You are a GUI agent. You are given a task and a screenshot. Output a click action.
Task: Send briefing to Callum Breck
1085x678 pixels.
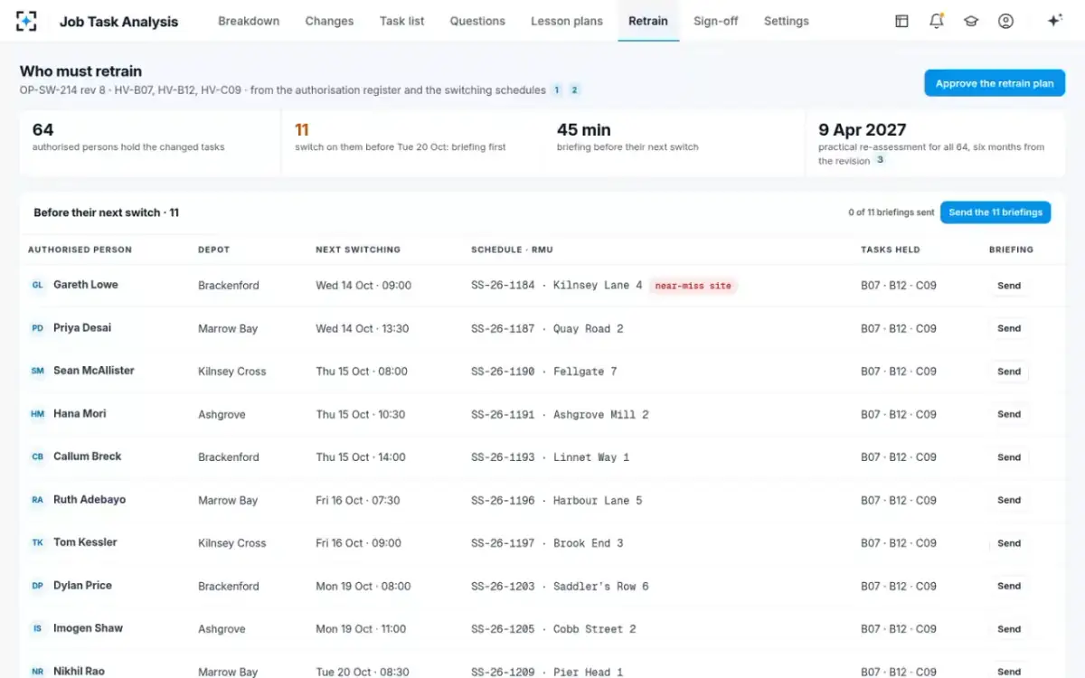click(x=1009, y=457)
